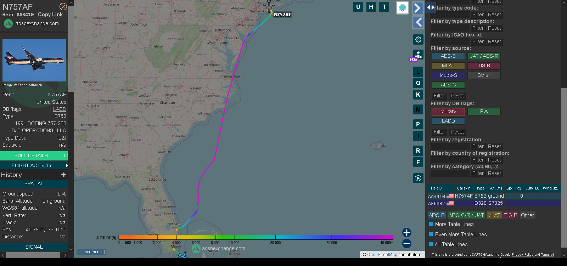567x266 pixels.
Task: Open the map layers selector
Action: [x=402, y=8]
